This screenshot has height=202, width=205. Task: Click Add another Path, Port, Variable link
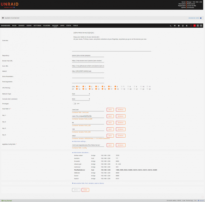(88, 183)
